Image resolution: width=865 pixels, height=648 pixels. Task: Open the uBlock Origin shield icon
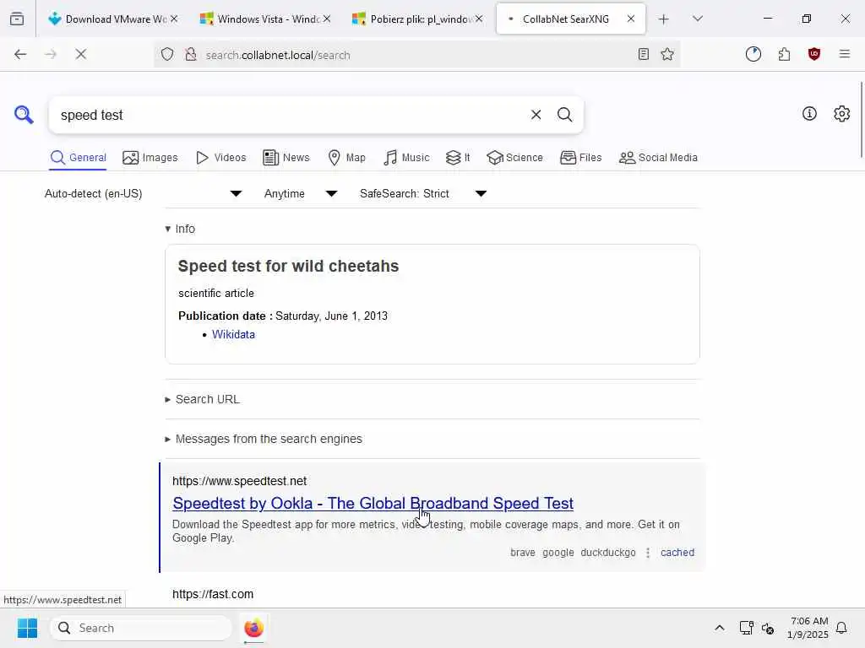[813, 54]
